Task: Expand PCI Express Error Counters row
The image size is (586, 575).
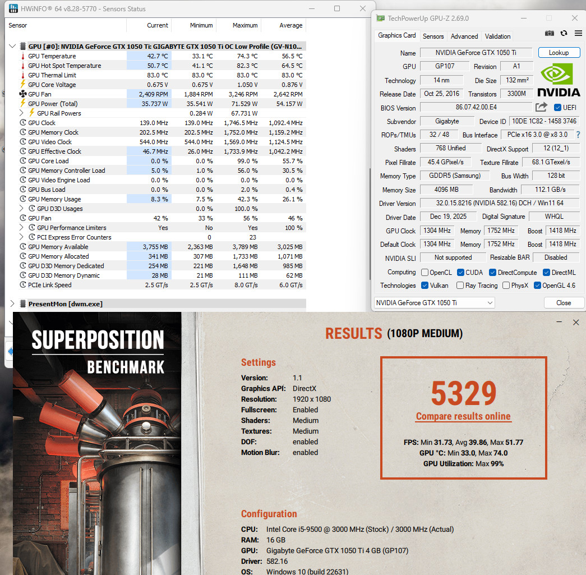Action: pyautogui.click(x=21, y=237)
